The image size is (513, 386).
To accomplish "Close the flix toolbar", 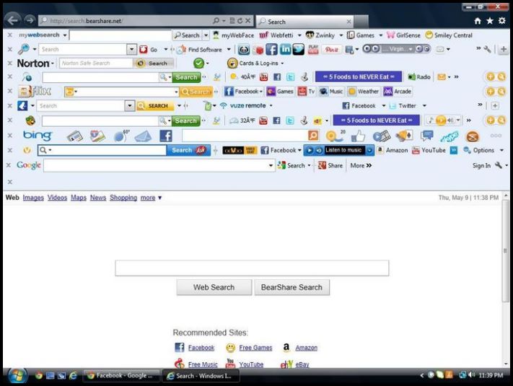I will pos(10,91).
